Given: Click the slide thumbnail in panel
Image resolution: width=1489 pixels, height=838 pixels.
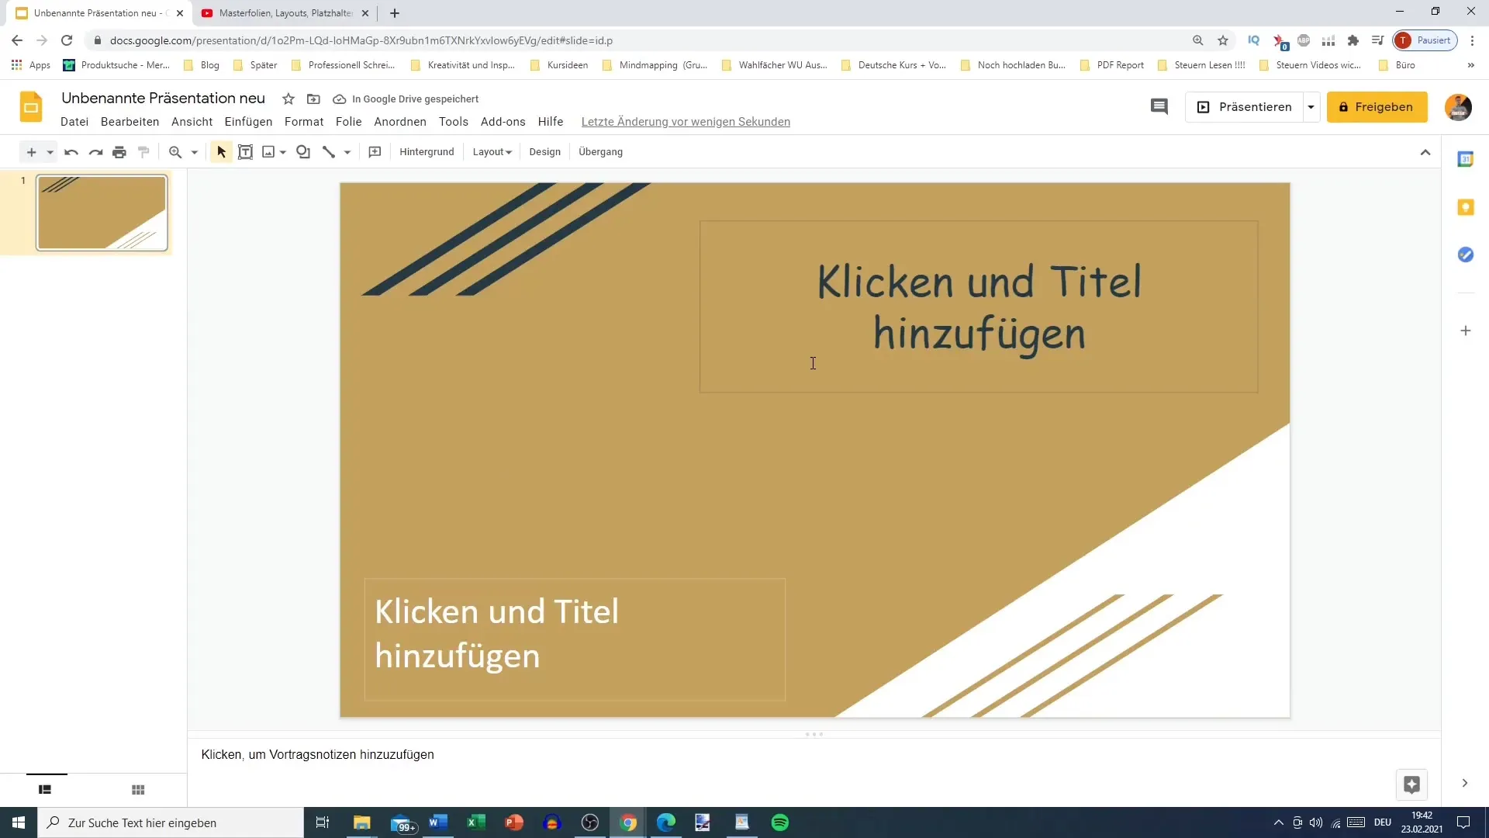Looking at the screenshot, I should coord(102,212).
